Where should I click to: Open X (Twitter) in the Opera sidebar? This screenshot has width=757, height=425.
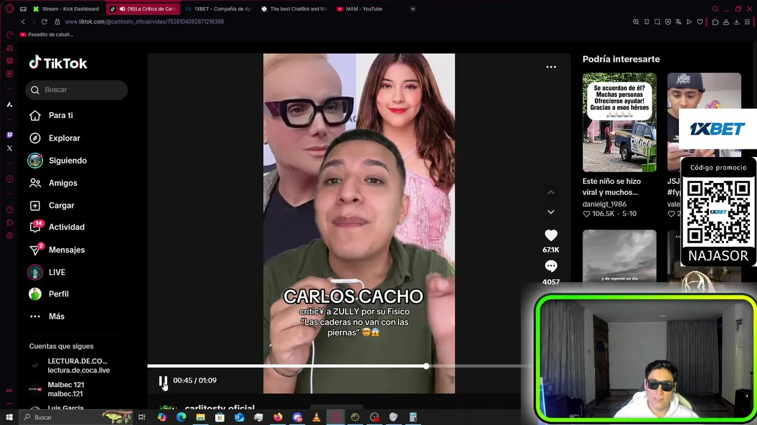(x=9, y=148)
